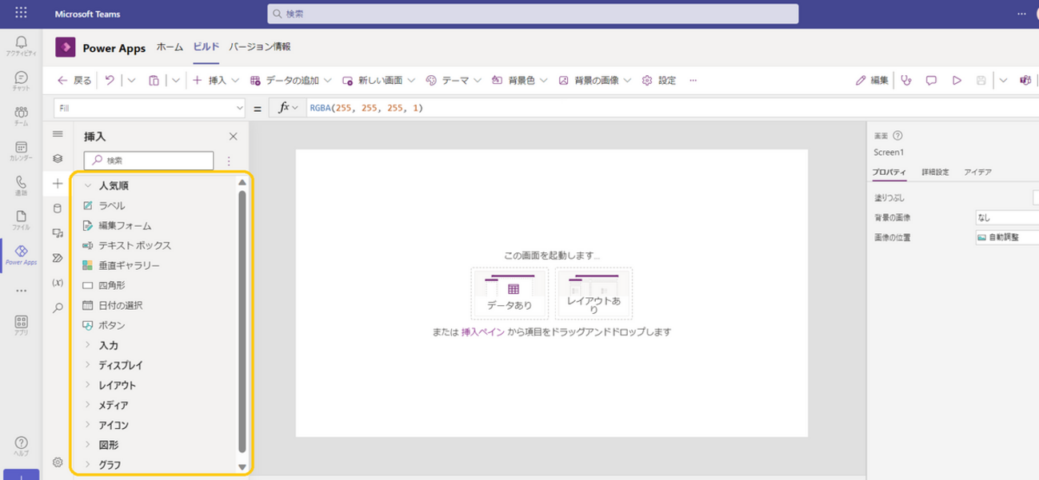The height and width of the screenshot is (480, 1039).
Task: Open the variables (x) panel icon
Action: click(57, 281)
